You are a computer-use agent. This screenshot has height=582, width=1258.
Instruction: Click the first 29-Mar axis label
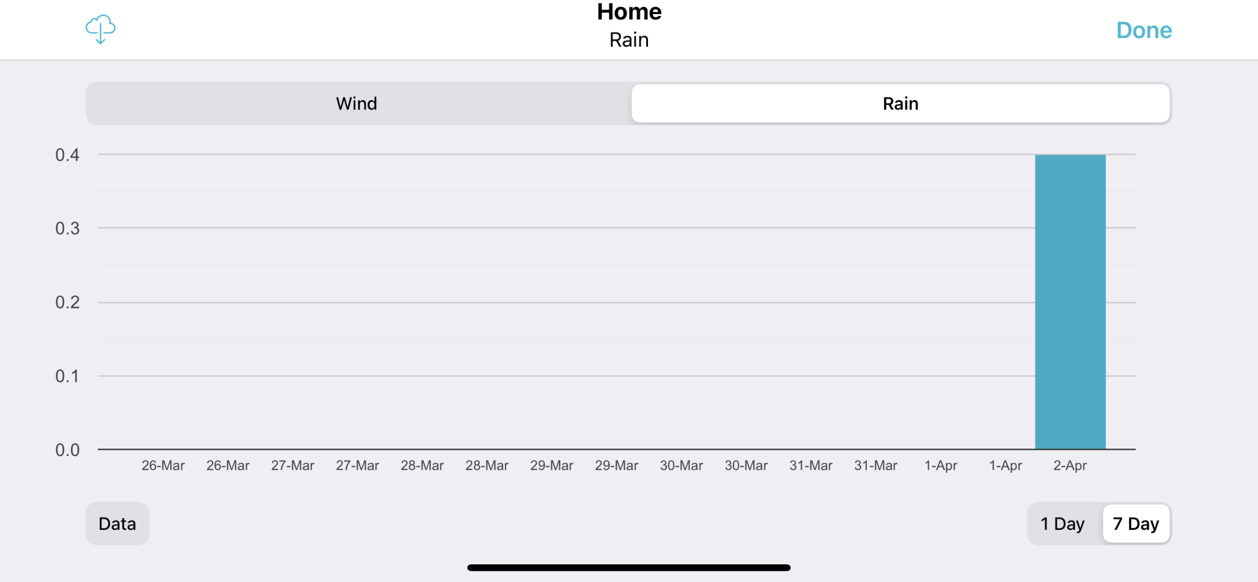[x=552, y=466]
